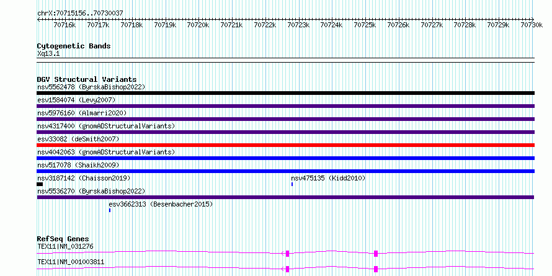Click the 70728k ruler position label
This screenshot has width=552, height=276.
point(465,25)
